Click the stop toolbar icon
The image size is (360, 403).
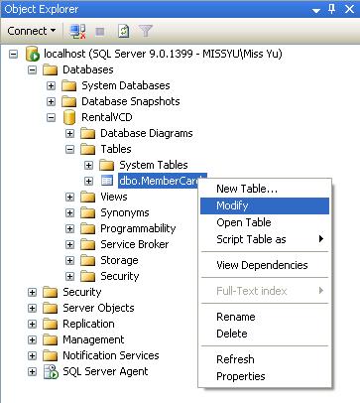100,32
